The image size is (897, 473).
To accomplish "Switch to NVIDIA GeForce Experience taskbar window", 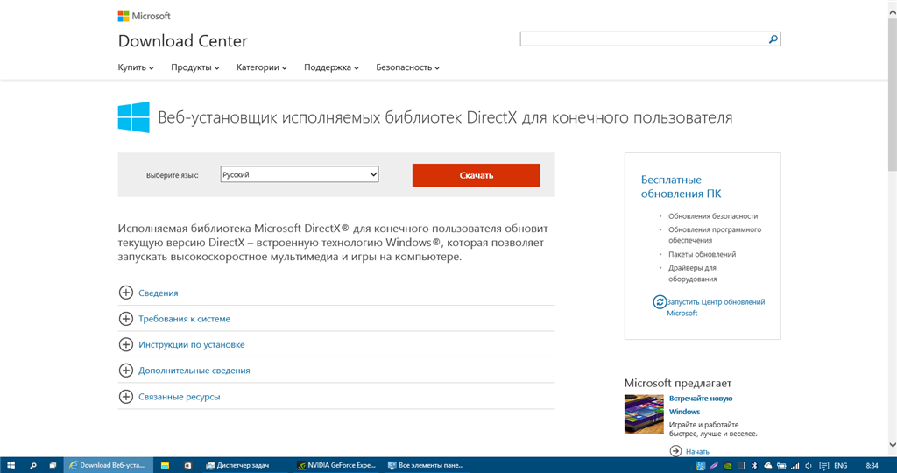I will [x=336, y=466].
